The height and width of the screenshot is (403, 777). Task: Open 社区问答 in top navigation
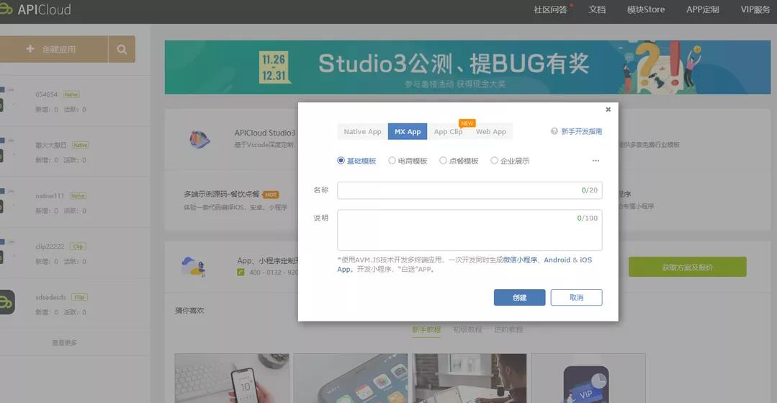550,9
